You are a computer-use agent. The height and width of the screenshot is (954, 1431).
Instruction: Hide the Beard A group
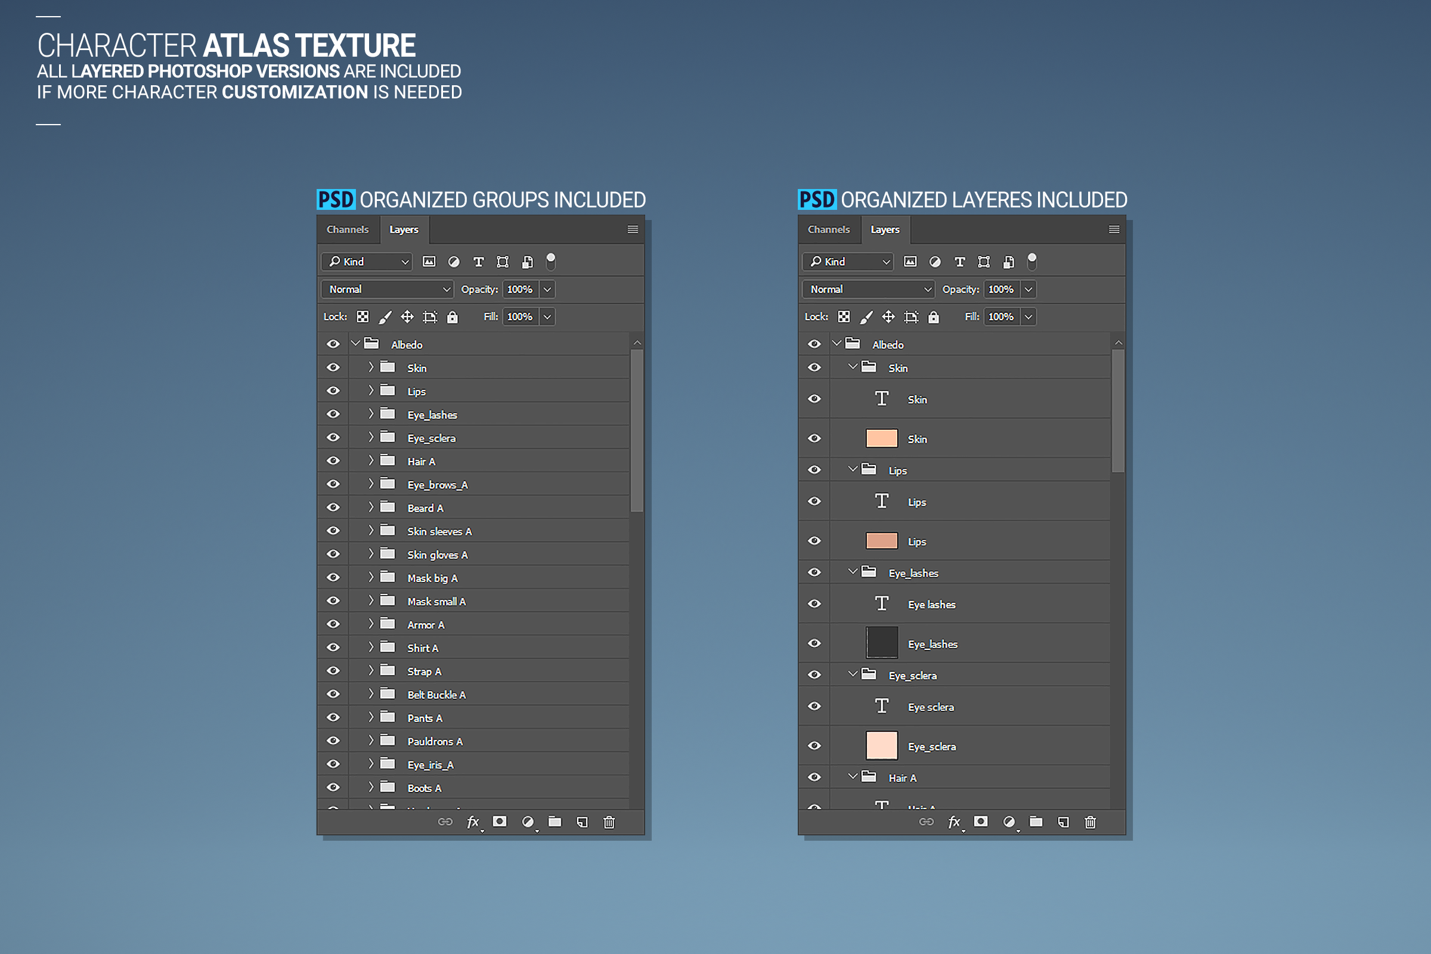click(x=333, y=507)
